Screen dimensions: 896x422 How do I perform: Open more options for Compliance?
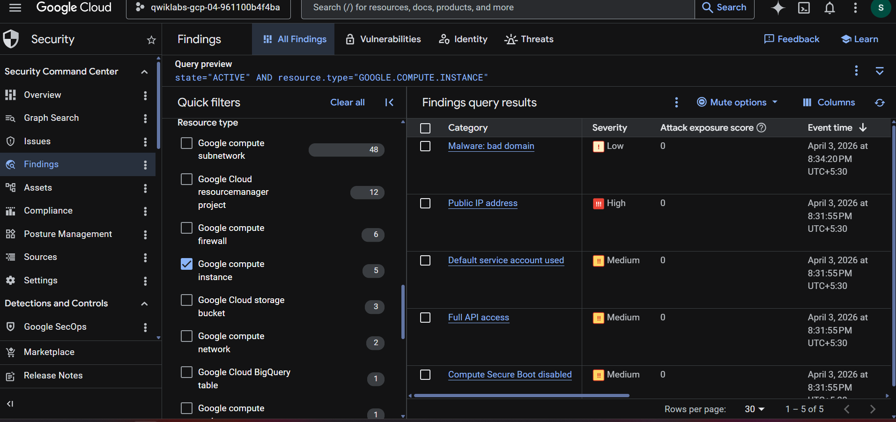[x=145, y=211]
